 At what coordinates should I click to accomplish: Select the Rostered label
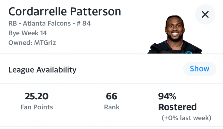[177, 107]
